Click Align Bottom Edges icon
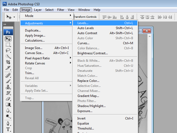This screenshot has width=177, height=133. point(114,17)
